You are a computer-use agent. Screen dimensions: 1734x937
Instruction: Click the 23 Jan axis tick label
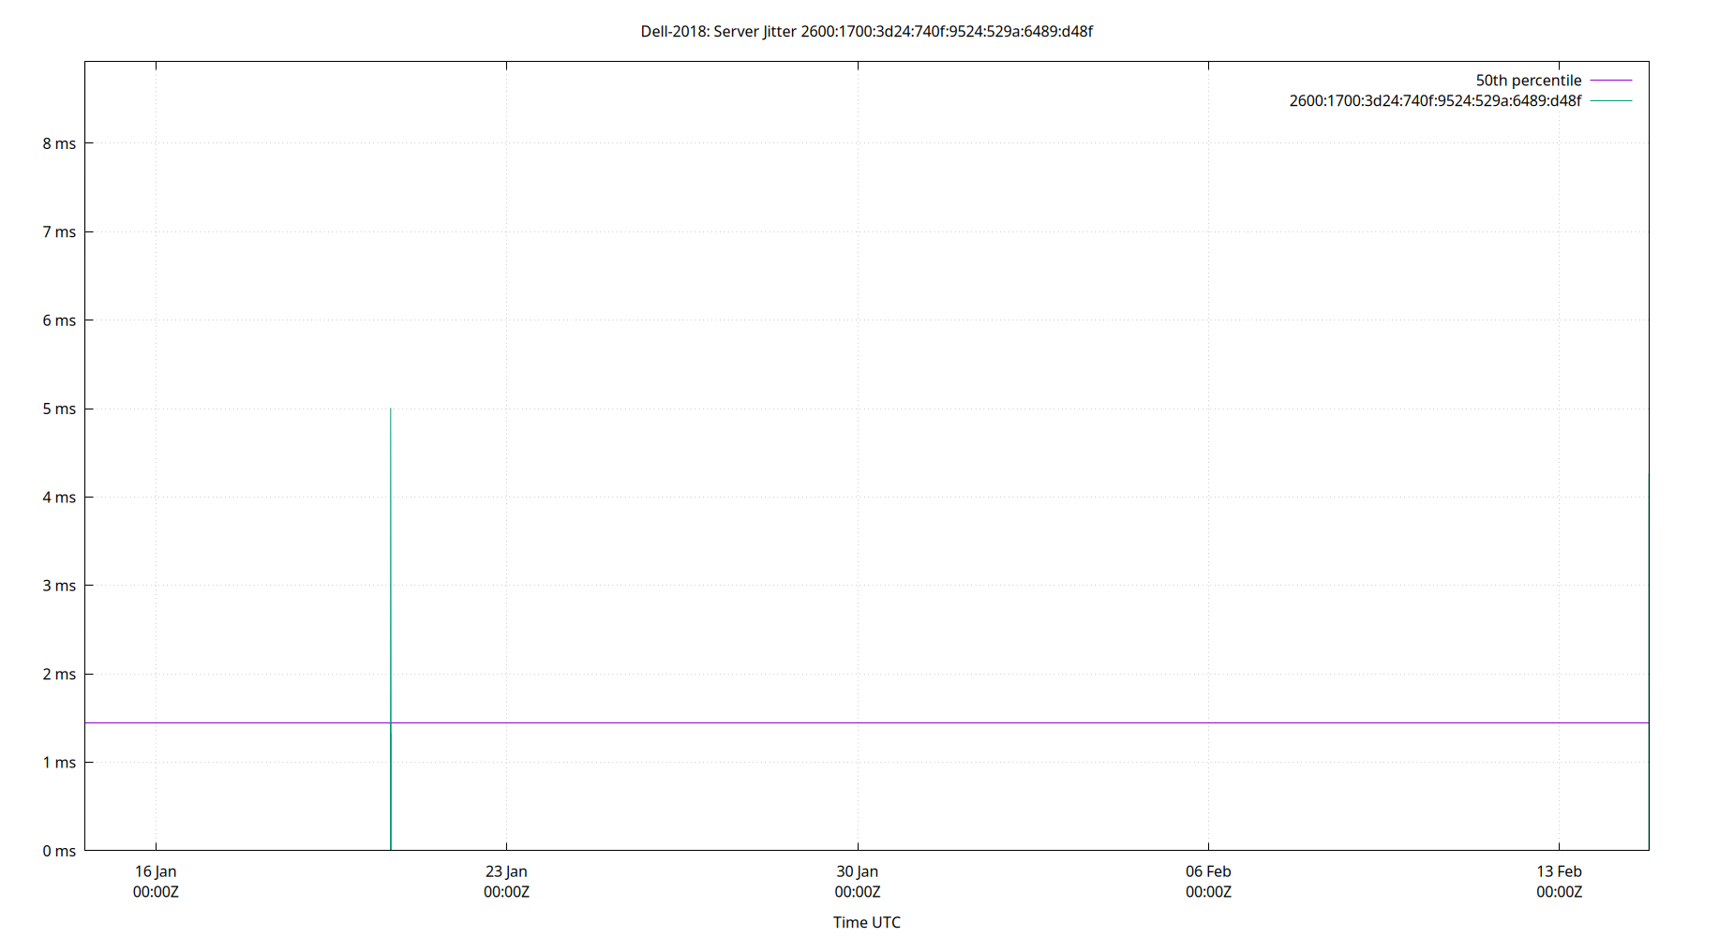507,870
